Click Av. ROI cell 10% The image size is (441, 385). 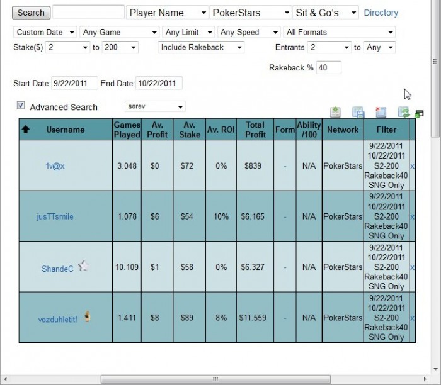pos(221,216)
